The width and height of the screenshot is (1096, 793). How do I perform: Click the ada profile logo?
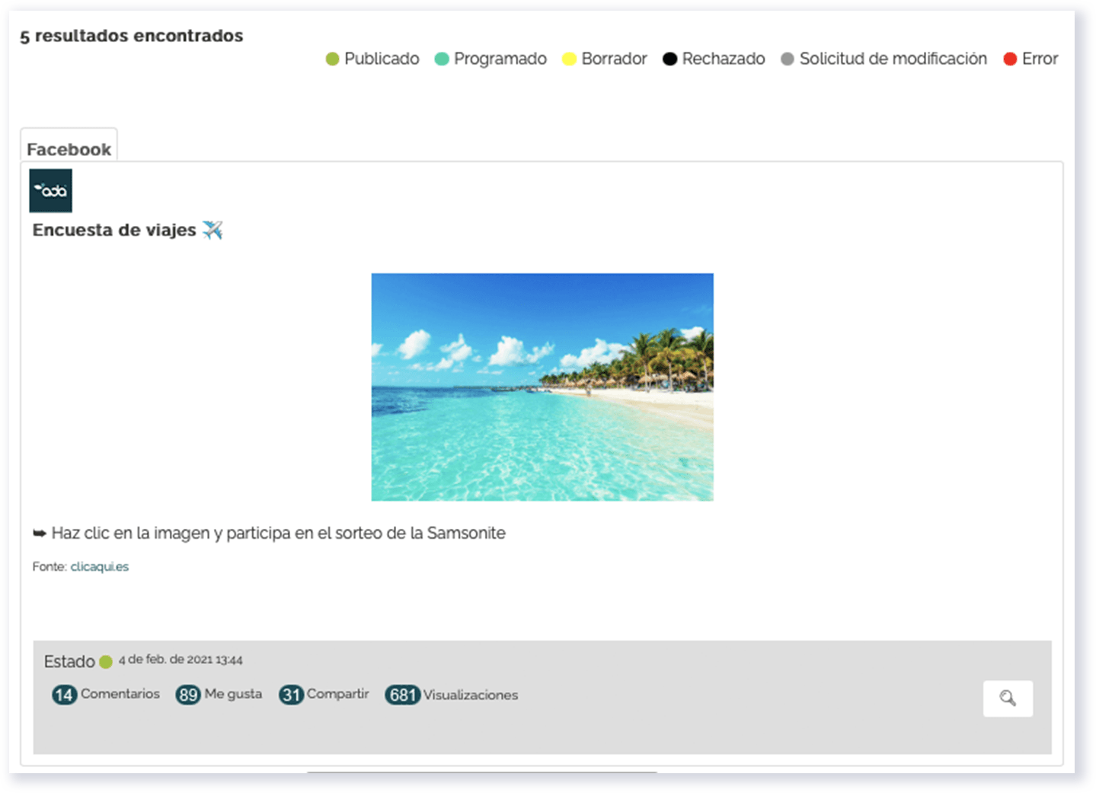50,190
